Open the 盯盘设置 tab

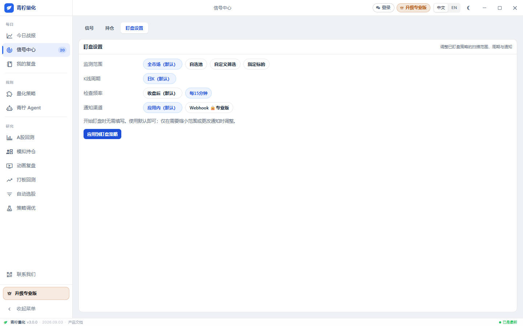pos(134,28)
